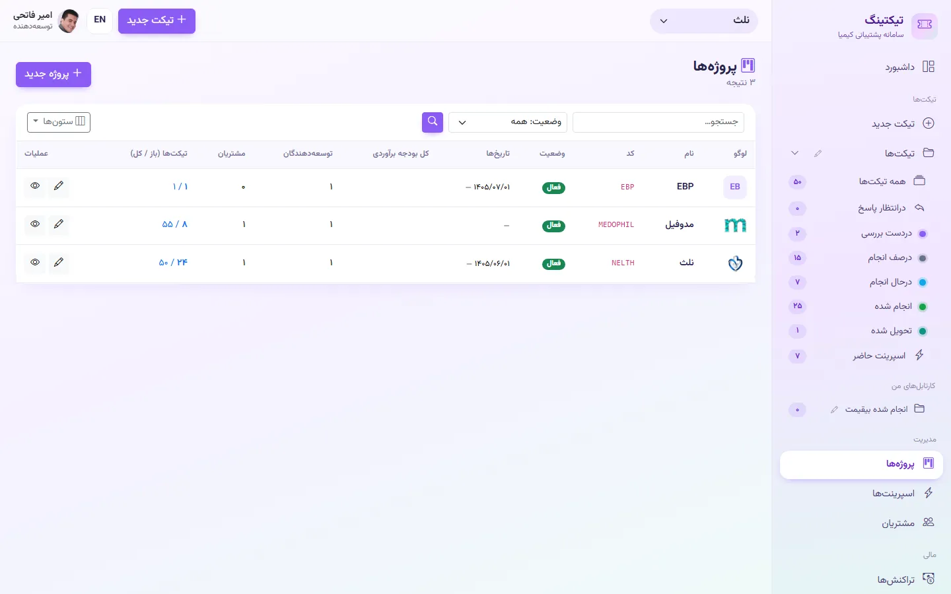The width and height of the screenshot is (951, 594).
Task: Click the EB logo badge of EBP
Action: coord(735,187)
